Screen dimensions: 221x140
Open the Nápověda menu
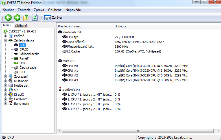(73, 10)
